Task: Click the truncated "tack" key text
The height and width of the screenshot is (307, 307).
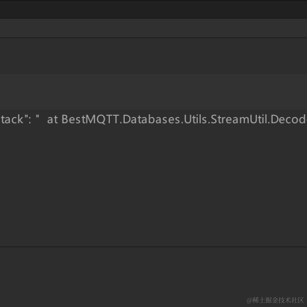Action: 12,120
